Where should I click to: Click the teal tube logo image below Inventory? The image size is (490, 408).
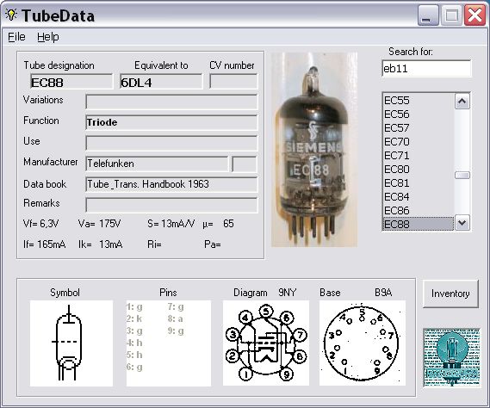[451, 357]
